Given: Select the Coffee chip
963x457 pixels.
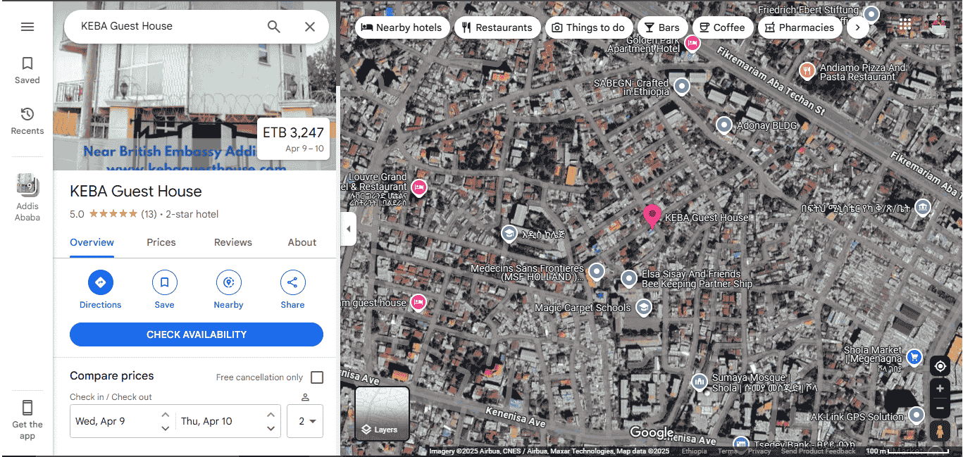Looking at the screenshot, I should pyautogui.click(x=723, y=27).
